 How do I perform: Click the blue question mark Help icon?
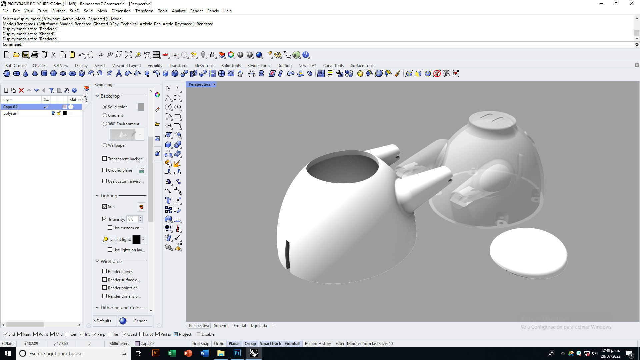coord(306,55)
